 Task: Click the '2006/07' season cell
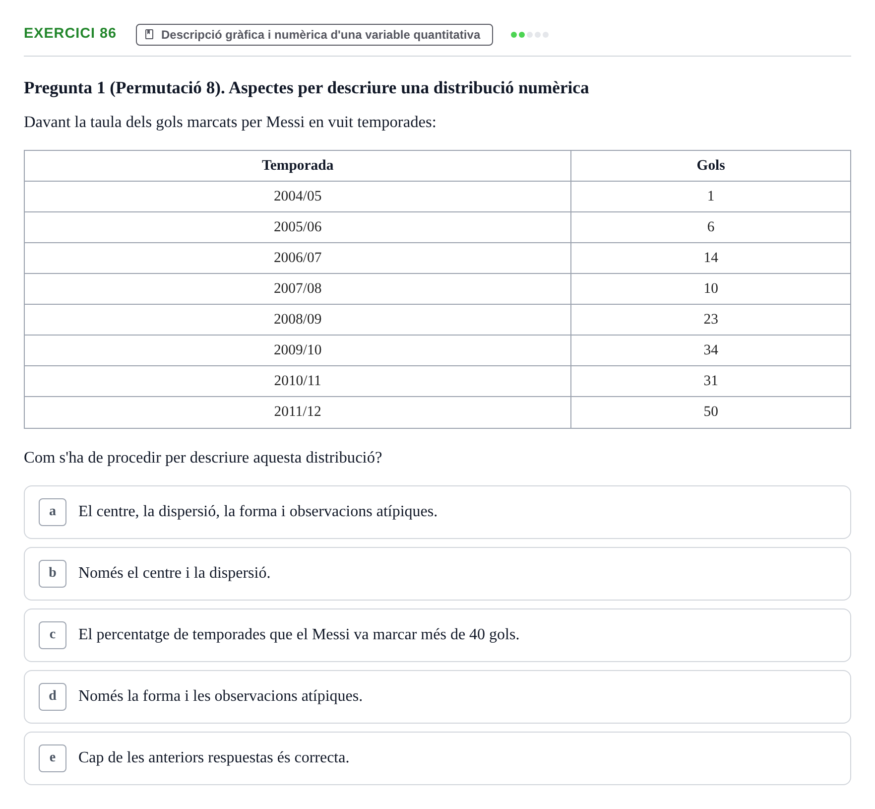(x=298, y=258)
